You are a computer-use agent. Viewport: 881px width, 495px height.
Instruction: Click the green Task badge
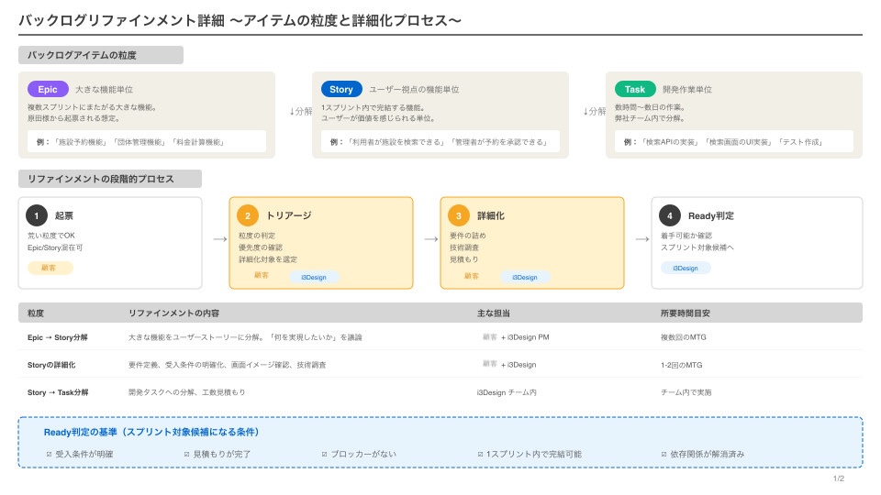pos(635,89)
